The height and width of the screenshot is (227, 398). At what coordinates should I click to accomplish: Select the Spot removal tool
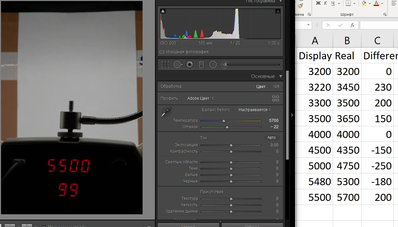(x=178, y=65)
